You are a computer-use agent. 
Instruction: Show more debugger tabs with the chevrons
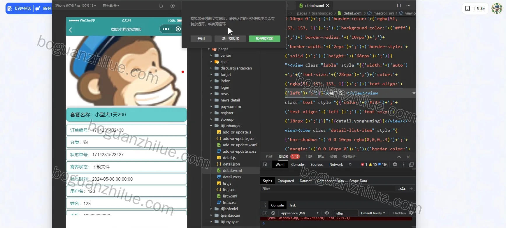350,165
